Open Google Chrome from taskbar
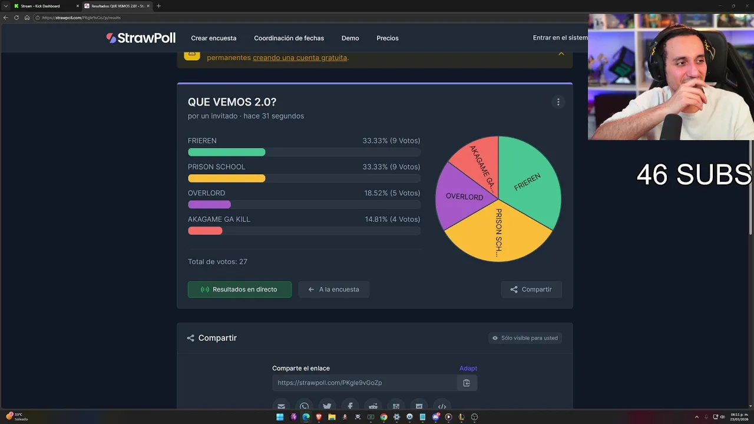 [x=383, y=417]
